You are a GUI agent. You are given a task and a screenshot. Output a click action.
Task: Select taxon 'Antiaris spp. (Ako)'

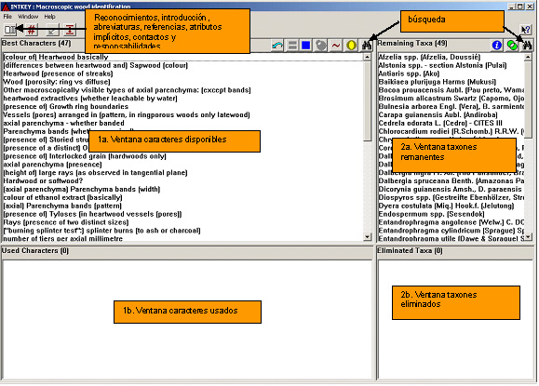pos(409,73)
